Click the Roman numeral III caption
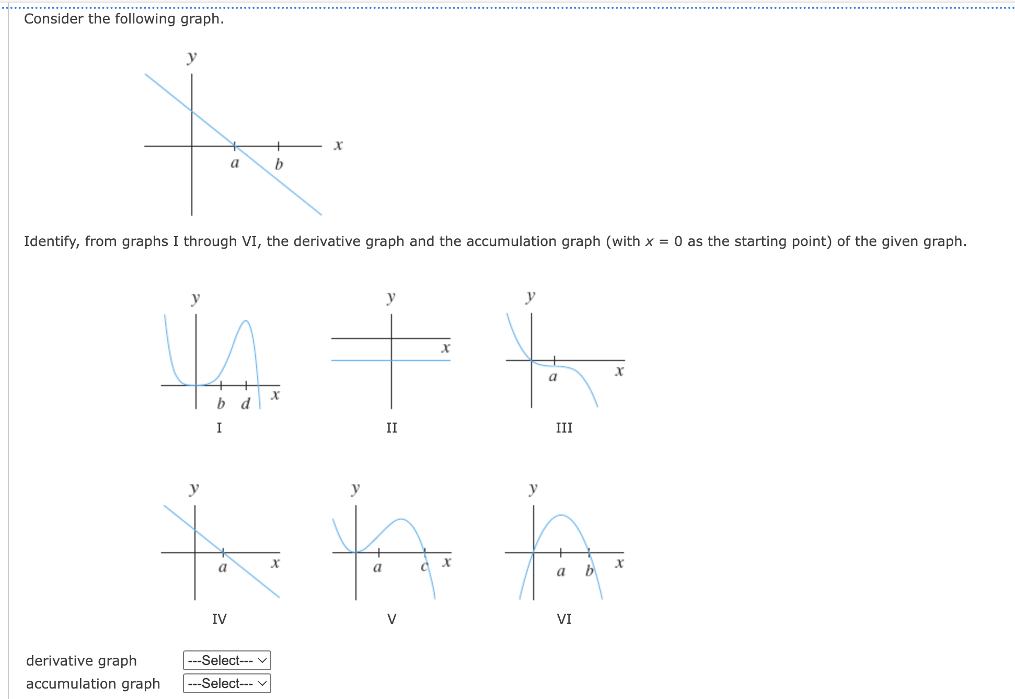Screen dimensions: 1015x699 coord(564,428)
